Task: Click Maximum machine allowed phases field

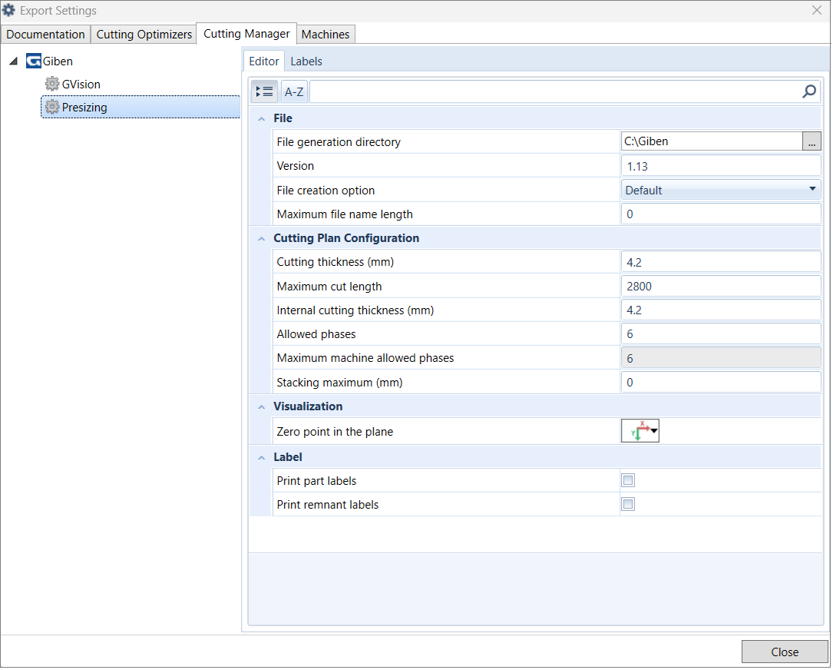Action: (721, 359)
